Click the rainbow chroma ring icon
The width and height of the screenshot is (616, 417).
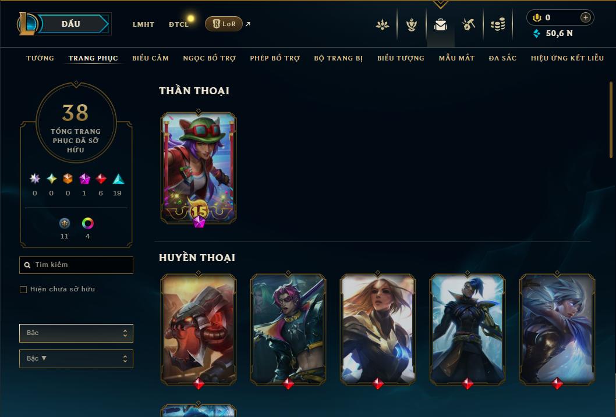point(87,223)
